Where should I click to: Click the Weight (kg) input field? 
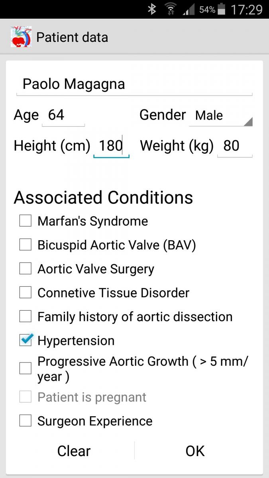[234, 146]
